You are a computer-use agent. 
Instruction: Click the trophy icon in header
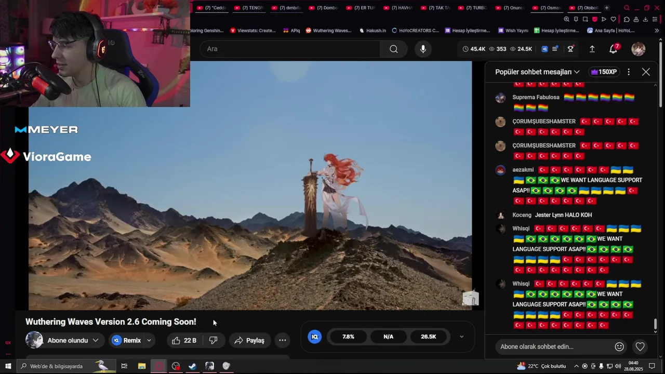[x=570, y=49]
